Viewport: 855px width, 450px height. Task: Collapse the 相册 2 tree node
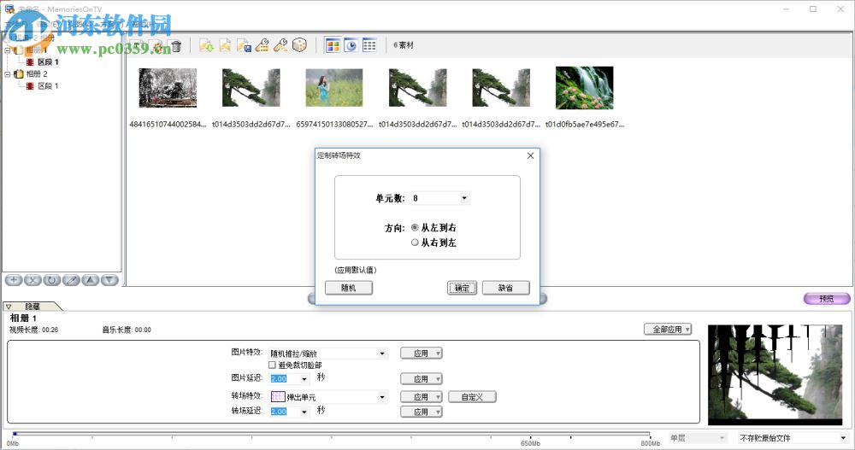(8, 74)
